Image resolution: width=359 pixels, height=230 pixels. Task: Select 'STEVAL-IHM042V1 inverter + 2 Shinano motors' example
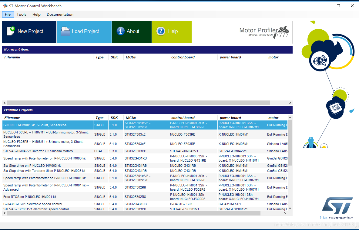[x=145, y=151]
